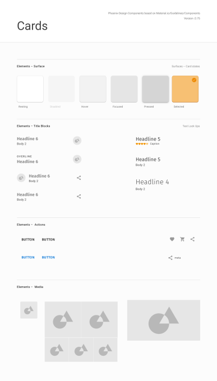Click the 'Selected' label under the orange card
The width and height of the screenshot is (217, 381).
pos(179,106)
